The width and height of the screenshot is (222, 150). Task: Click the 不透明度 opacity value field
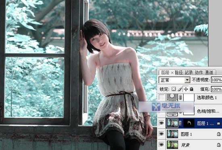(216, 80)
